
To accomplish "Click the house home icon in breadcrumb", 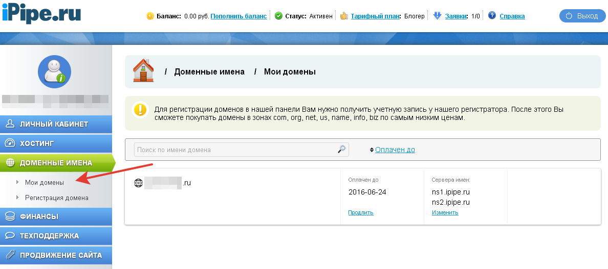I will (143, 70).
